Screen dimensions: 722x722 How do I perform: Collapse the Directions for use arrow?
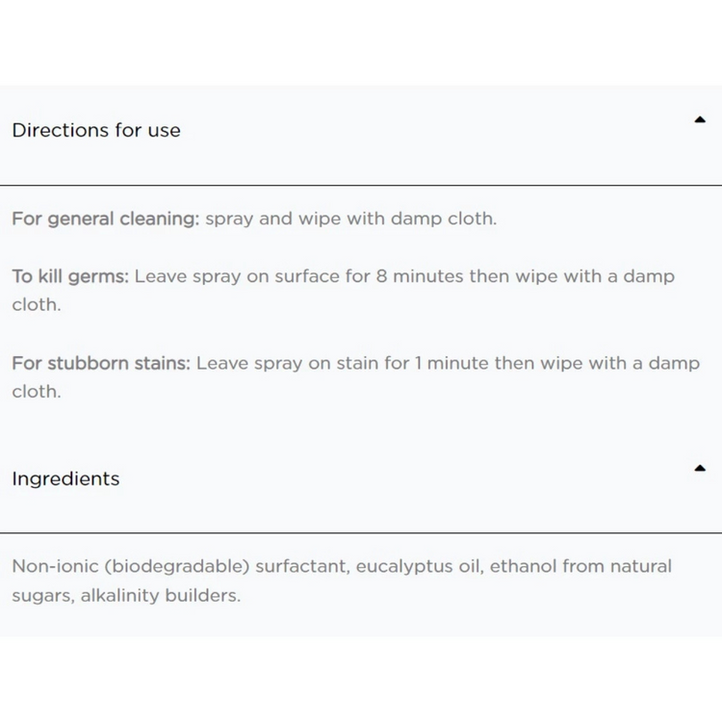pyautogui.click(x=700, y=120)
